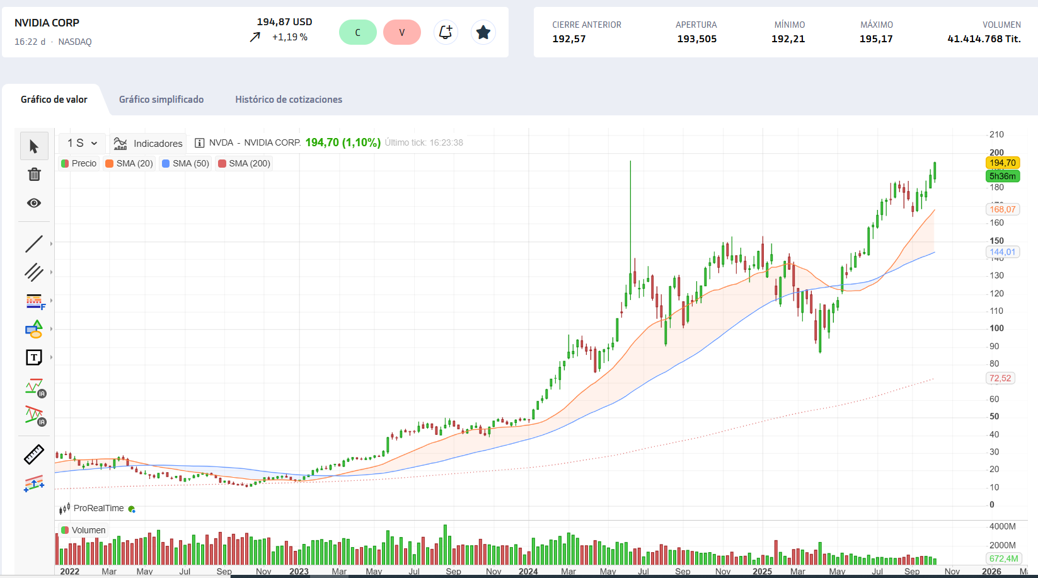This screenshot has width=1038, height=578.
Task: Select the geometric shapes tool
Action: (34, 329)
